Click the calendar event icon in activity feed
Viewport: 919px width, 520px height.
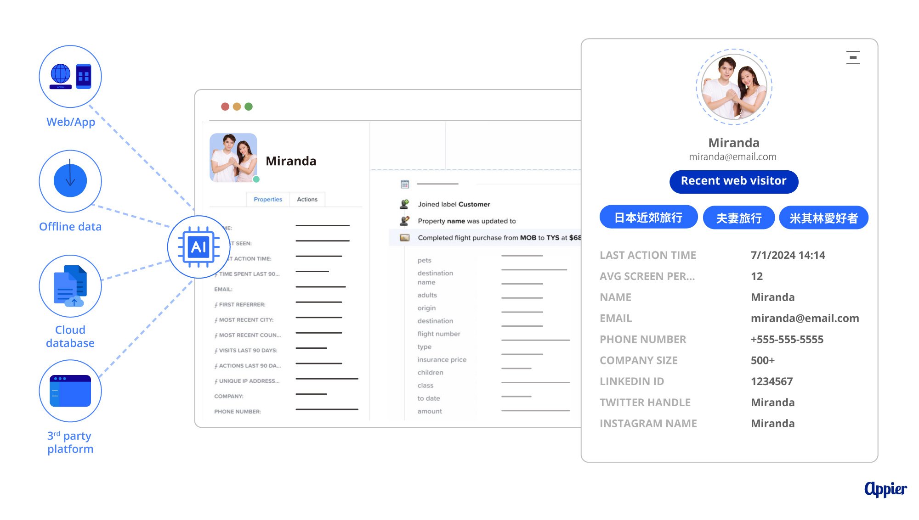(404, 183)
